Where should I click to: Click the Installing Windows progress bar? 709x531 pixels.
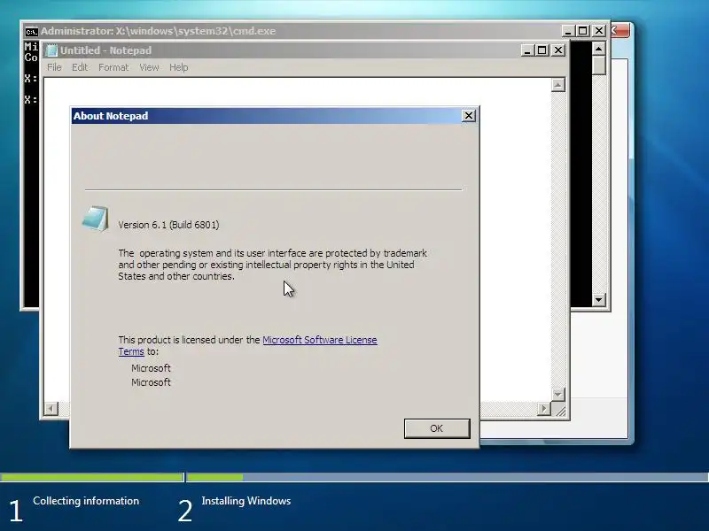448,477
